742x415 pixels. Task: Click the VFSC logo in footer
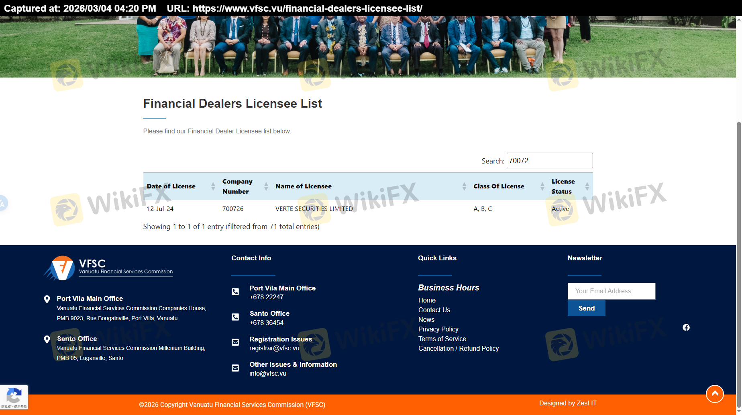(x=108, y=268)
